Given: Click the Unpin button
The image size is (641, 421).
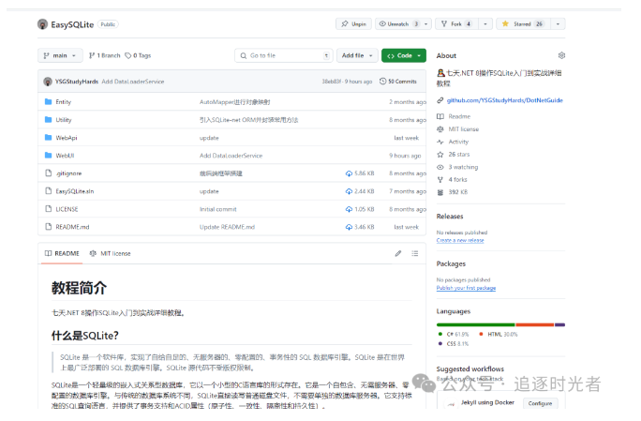Looking at the screenshot, I should click(354, 24).
